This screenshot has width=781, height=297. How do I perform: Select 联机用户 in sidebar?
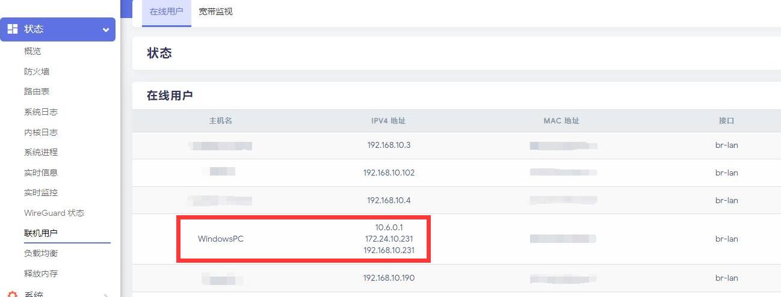point(41,233)
